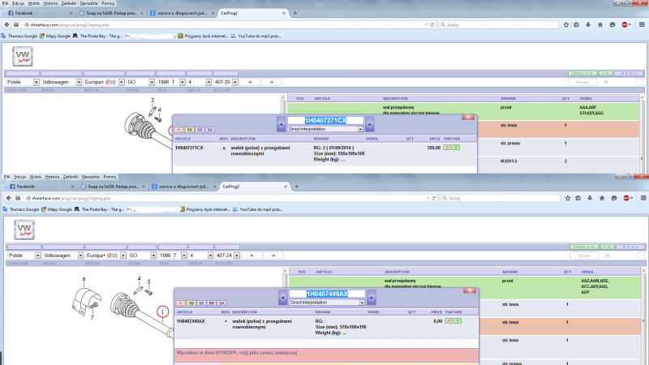Open hamburger menu in bottom Firefox window
649x365 pixels.
643,198
